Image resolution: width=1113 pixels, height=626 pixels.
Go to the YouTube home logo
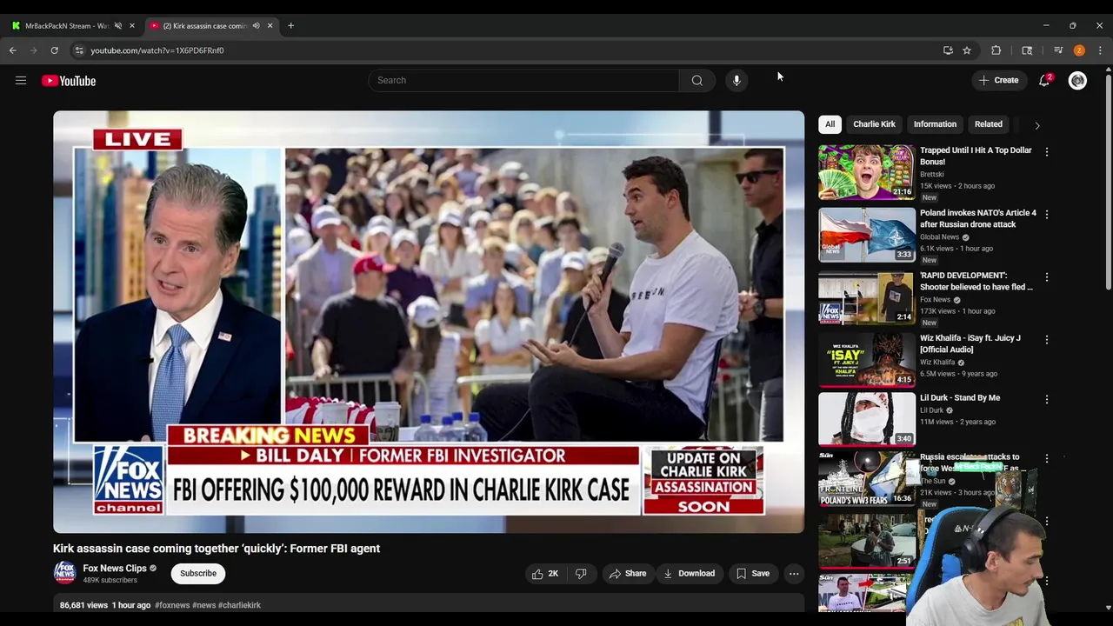69,81
